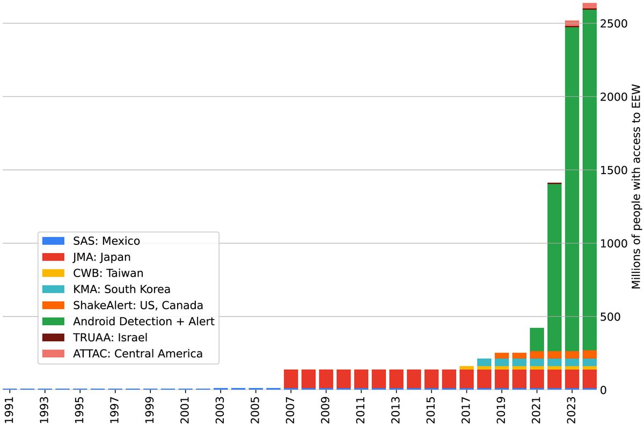Click the 'Android Detection + Alert' legend label
This screenshot has height=425, width=644.
pyautogui.click(x=144, y=322)
